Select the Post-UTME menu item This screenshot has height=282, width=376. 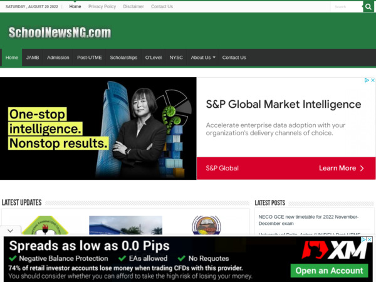pyautogui.click(x=90, y=58)
